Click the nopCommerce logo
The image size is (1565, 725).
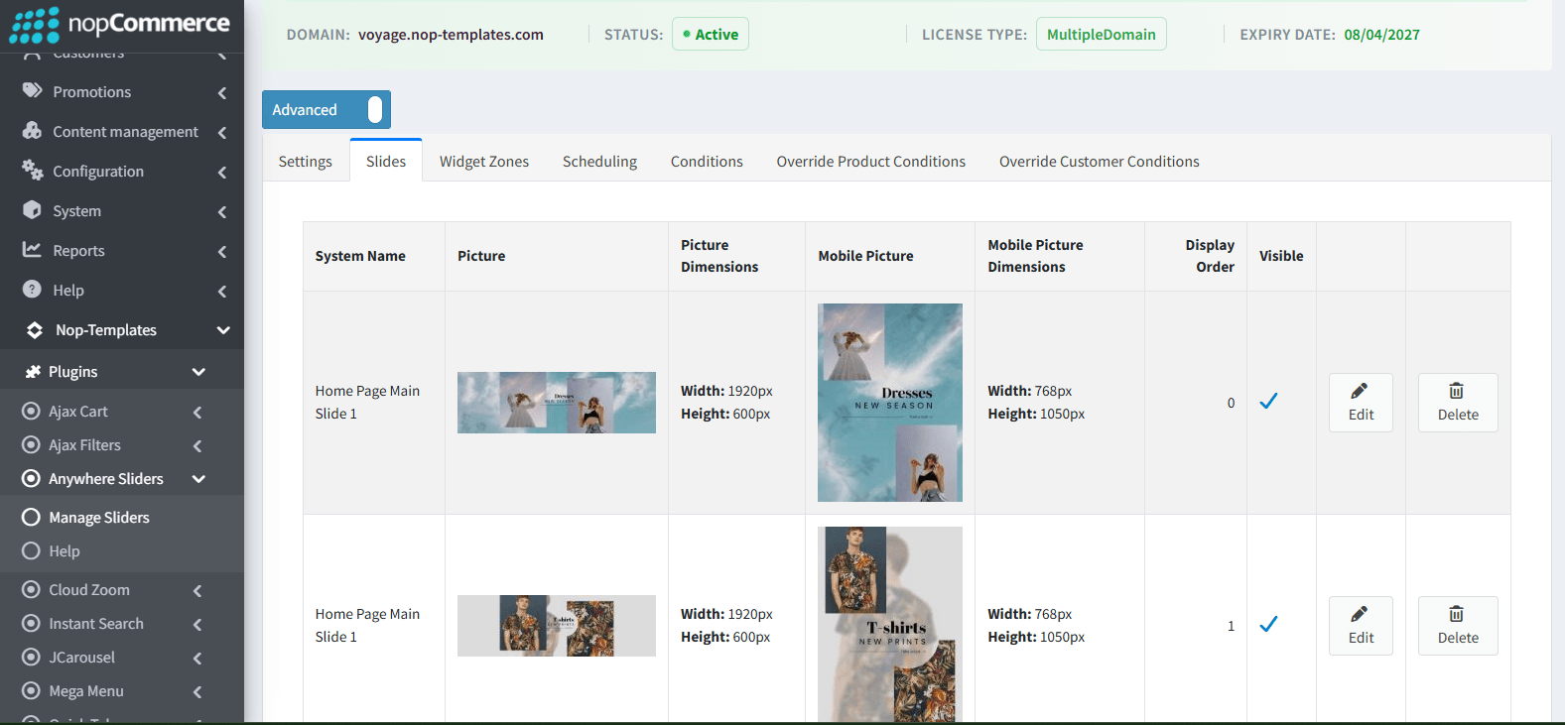click(x=120, y=24)
